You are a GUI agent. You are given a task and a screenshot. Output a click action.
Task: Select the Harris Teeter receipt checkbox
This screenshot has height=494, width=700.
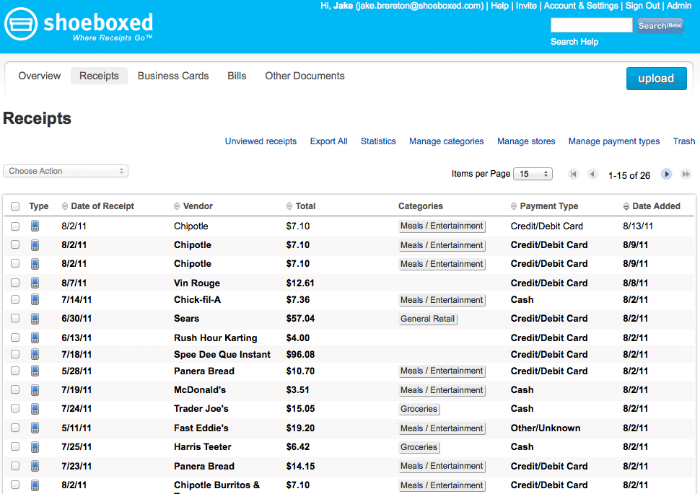click(15, 446)
